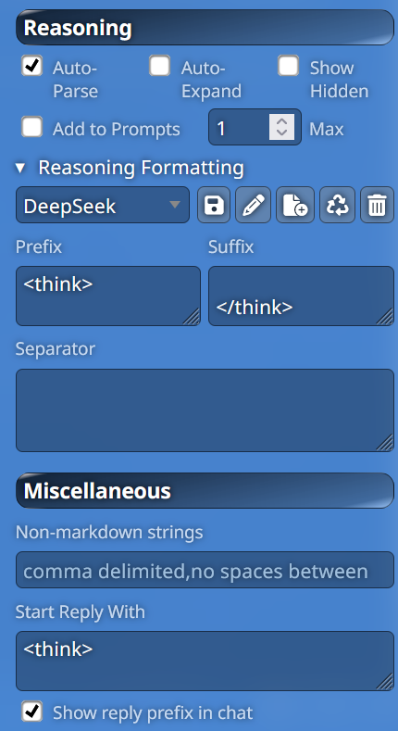
Task: Click the pencil rename template icon
Action: [x=254, y=205]
